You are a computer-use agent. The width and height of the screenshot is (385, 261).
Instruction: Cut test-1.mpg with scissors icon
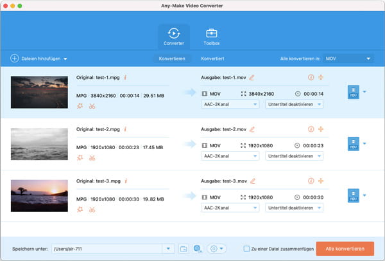point(92,106)
